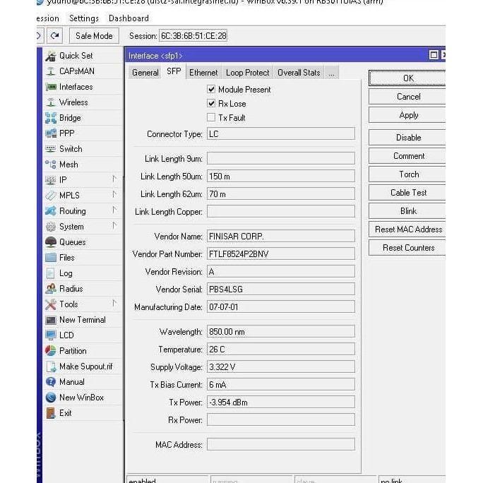
Task: Click the Blink button
Action: point(408,211)
